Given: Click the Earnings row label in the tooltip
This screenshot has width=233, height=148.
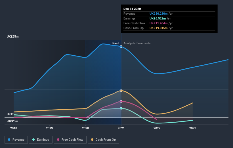Looking at the screenshot, I should tap(130, 18).
